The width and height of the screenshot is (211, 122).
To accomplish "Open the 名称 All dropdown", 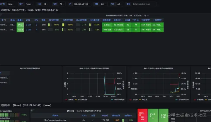I will (62, 4).
